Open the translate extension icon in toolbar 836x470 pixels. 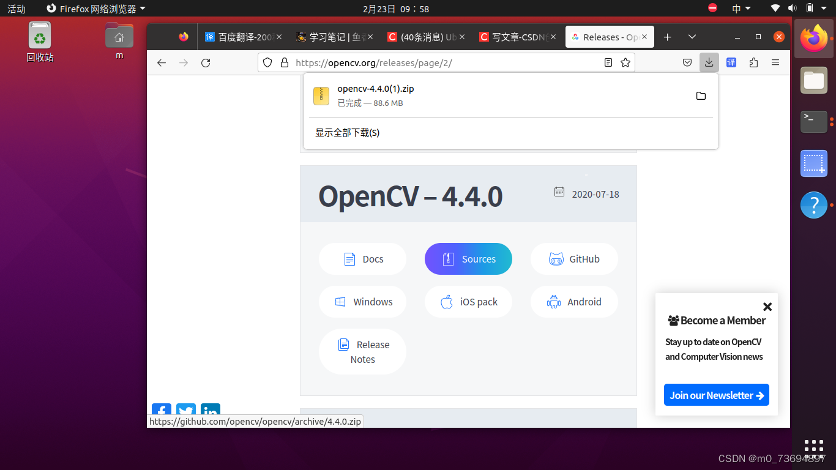click(x=731, y=62)
